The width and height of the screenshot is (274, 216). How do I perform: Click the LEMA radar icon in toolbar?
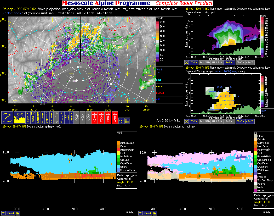(x=47, y=118)
